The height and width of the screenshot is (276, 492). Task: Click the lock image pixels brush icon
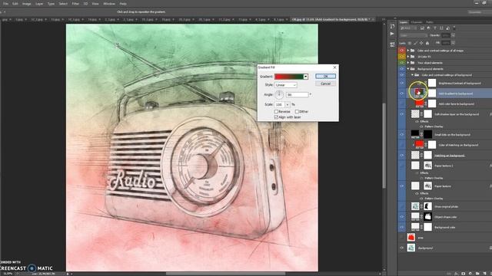pyautogui.click(x=415, y=43)
